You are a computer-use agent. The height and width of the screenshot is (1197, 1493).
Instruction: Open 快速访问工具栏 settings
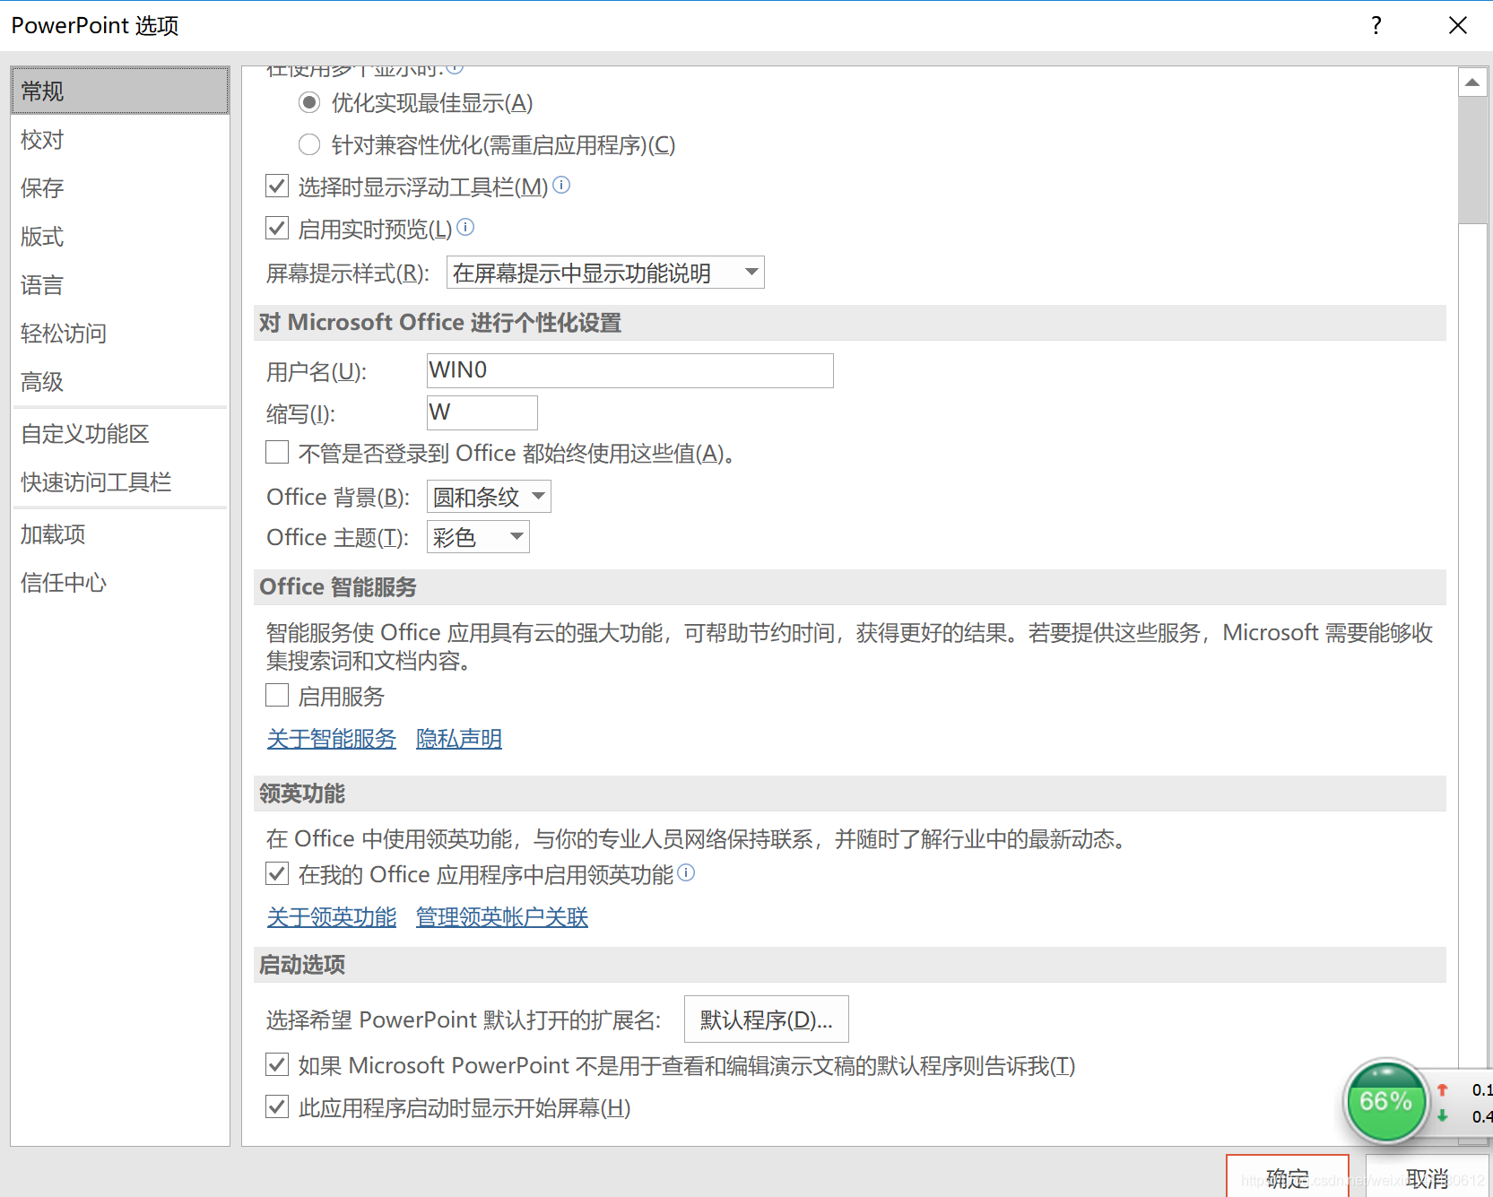(120, 481)
